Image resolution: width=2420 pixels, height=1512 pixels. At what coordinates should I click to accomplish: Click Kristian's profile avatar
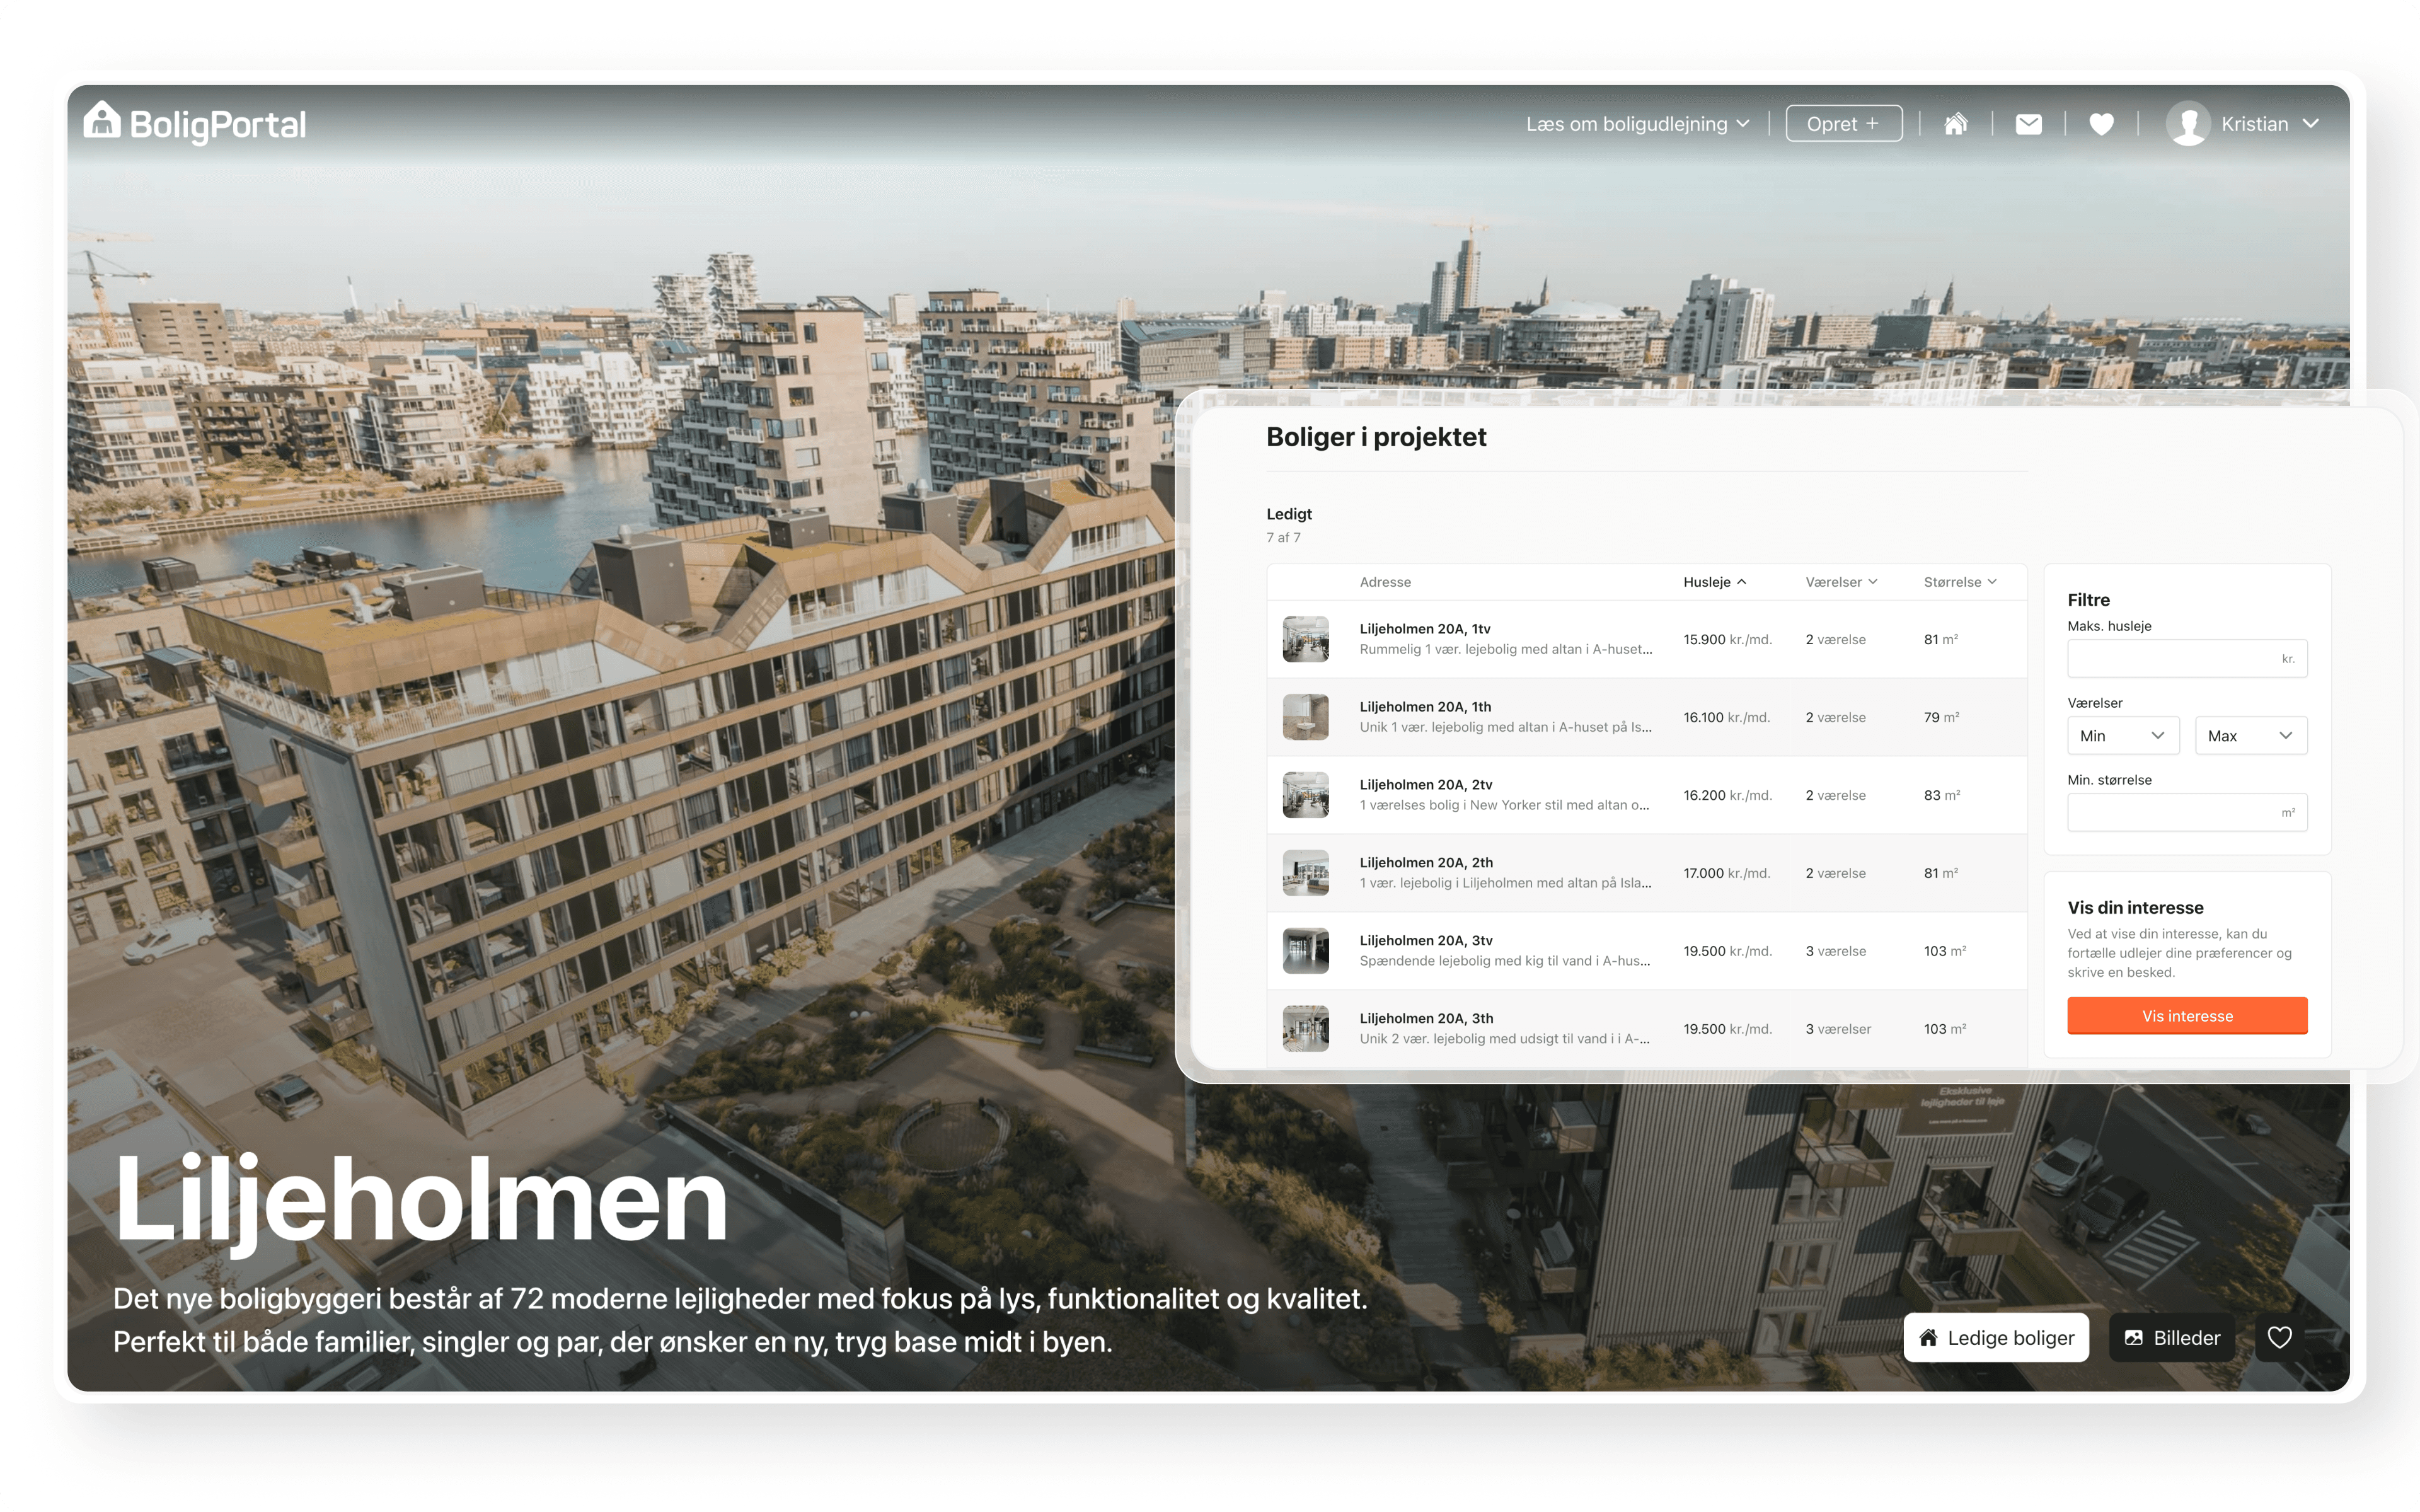pos(2187,124)
